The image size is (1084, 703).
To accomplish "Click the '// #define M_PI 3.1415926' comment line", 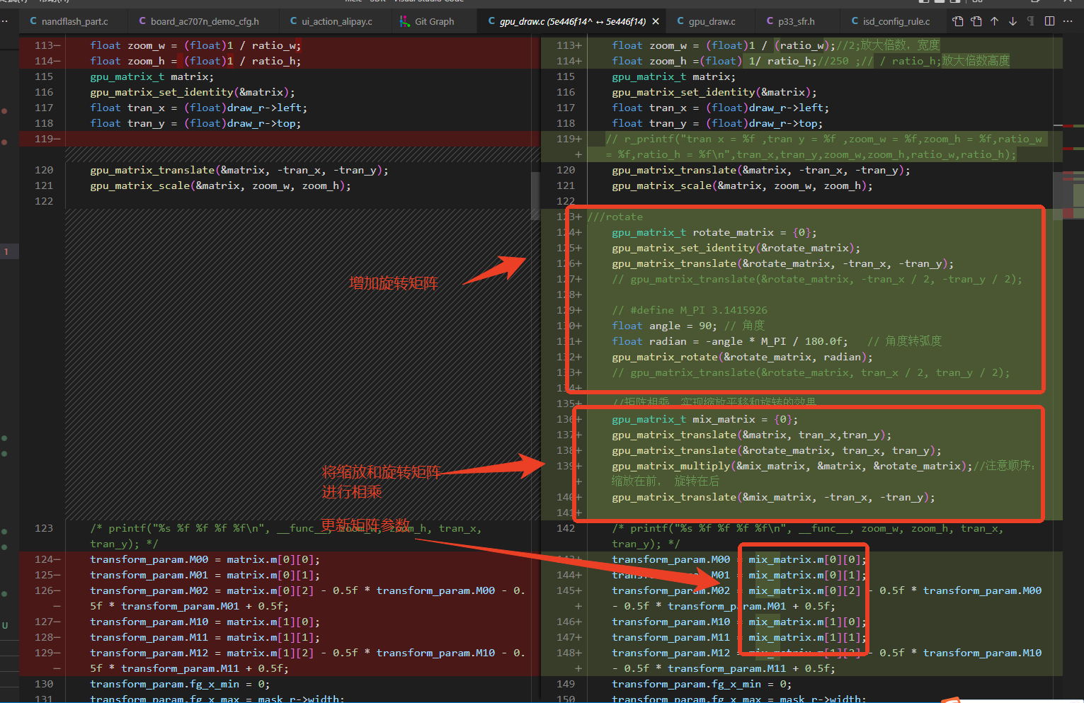I will (690, 310).
